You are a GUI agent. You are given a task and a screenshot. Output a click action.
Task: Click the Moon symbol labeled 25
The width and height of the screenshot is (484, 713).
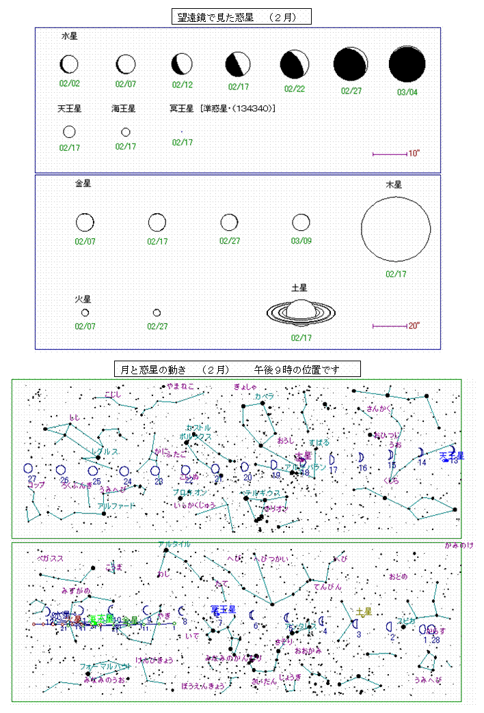(x=93, y=471)
